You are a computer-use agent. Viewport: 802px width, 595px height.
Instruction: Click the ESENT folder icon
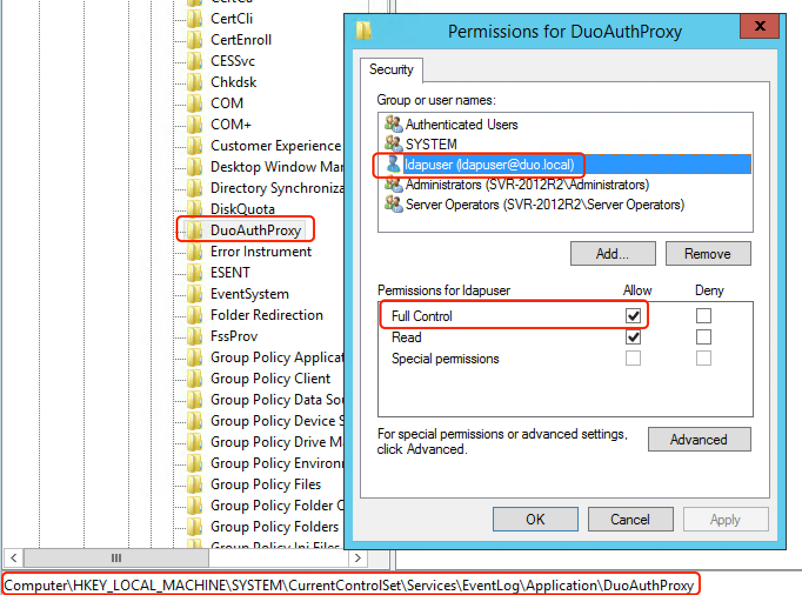click(195, 273)
